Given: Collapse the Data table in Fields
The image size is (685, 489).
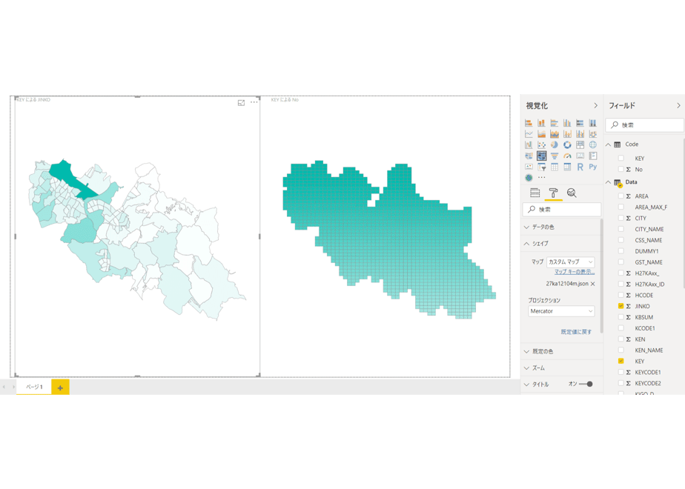Looking at the screenshot, I should click(x=608, y=182).
